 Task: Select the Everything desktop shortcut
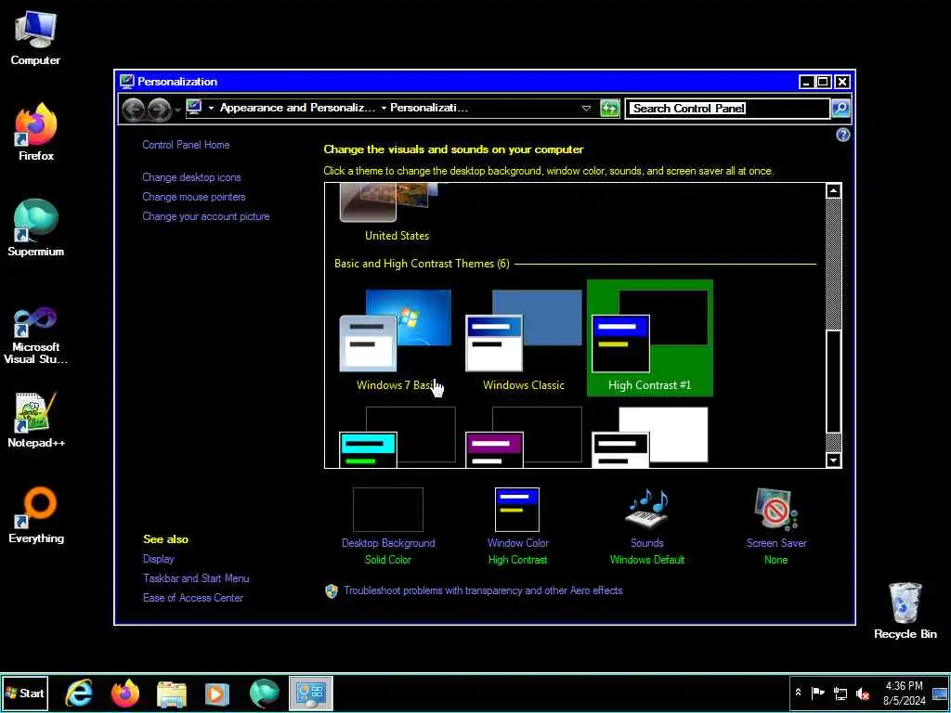point(35,515)
